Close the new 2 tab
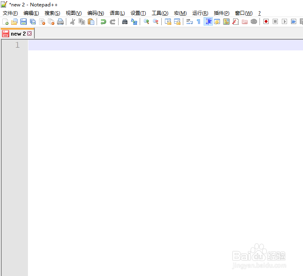 tap(30, 34)
